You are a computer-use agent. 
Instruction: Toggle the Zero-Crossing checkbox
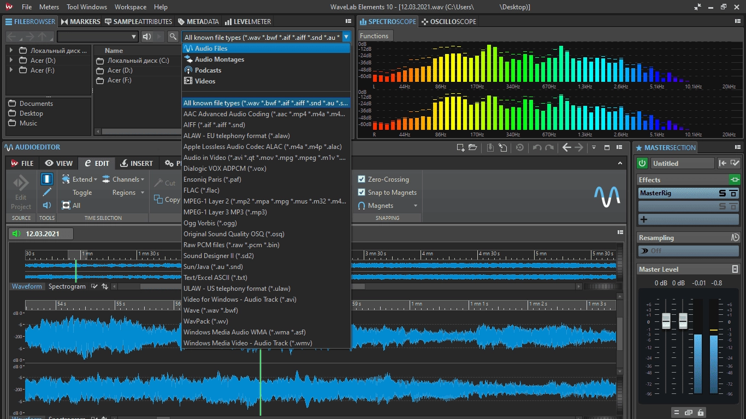click(x=362, y=179)
